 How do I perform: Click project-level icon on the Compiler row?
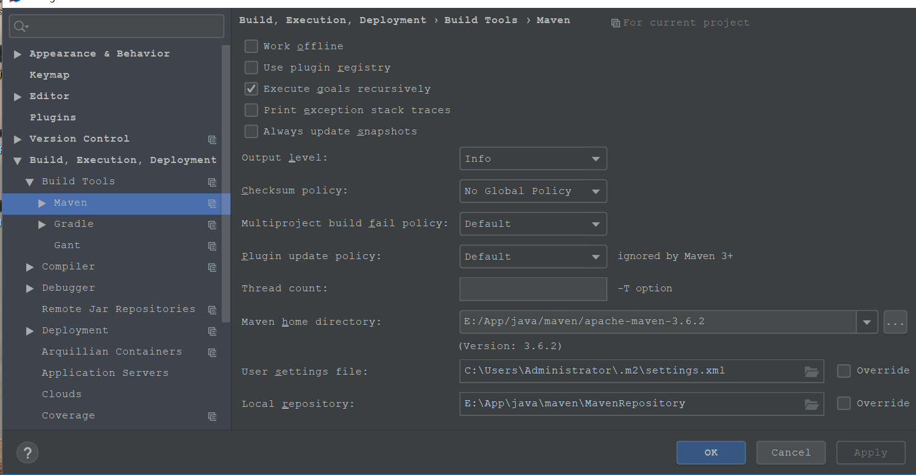coord(212,267)
